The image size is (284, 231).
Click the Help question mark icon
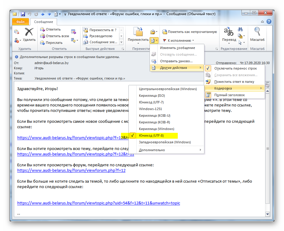(x=269, y=22)
